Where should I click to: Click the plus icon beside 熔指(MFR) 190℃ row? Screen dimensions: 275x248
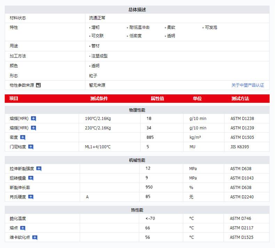(33, 118)
